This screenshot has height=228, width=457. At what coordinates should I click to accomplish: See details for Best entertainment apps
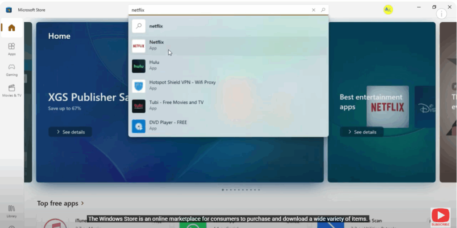361,132
